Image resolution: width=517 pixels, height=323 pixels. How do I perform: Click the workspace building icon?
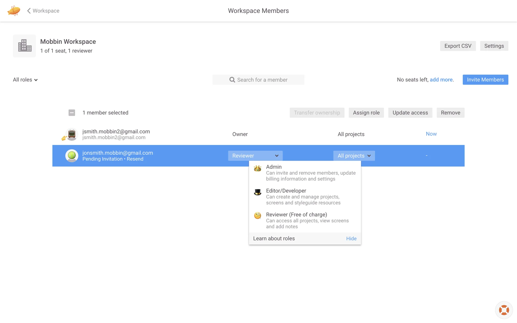[x=25, y=46]
